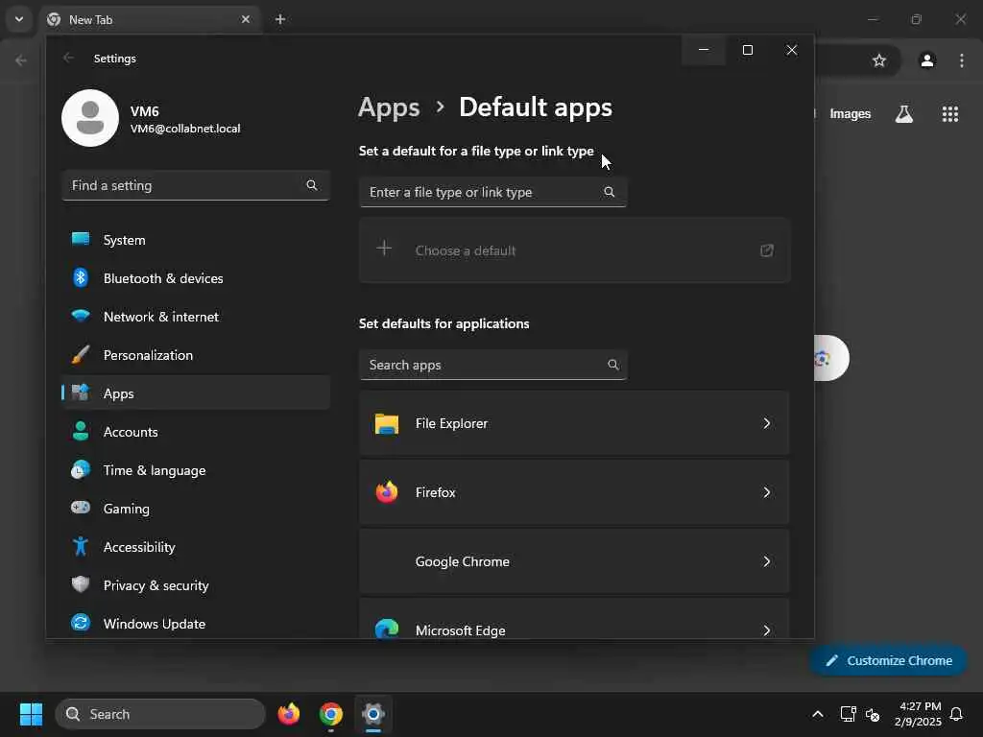Screen dimensions: 983x737
Task: Click network status icon in system tray
Action: [x=849, y=714]
